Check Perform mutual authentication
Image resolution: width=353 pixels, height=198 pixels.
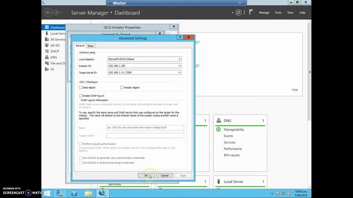pyautogui.click(x=81, y=144)
